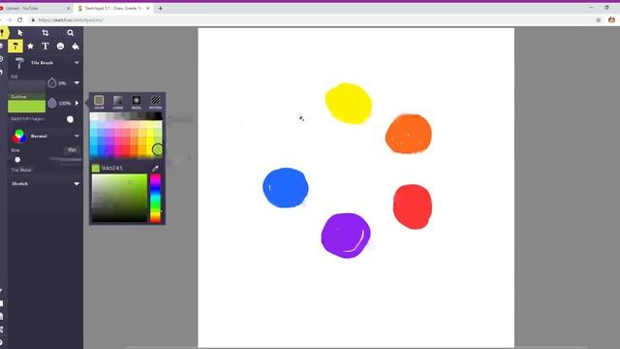
Task: Switch to the Pattern fill tab
Action: point(155,102)
